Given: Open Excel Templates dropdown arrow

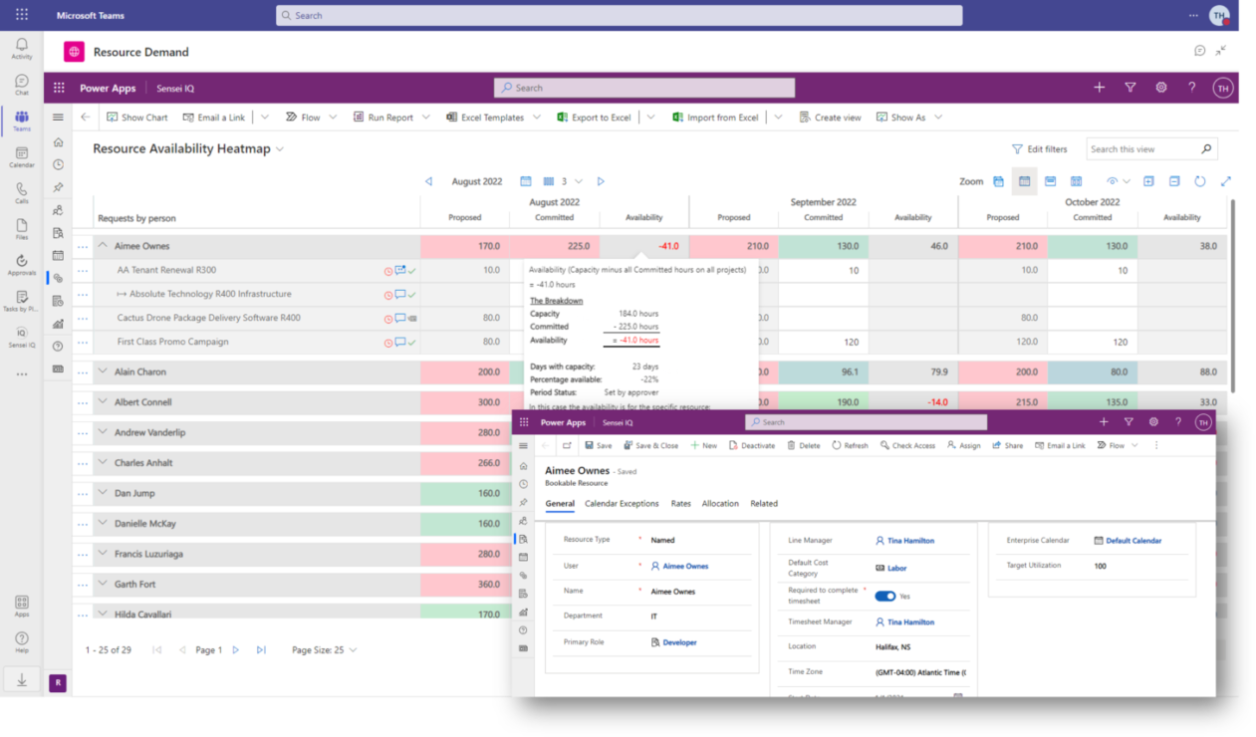Looking at the screenshot, I should click(x=536, y=117).
